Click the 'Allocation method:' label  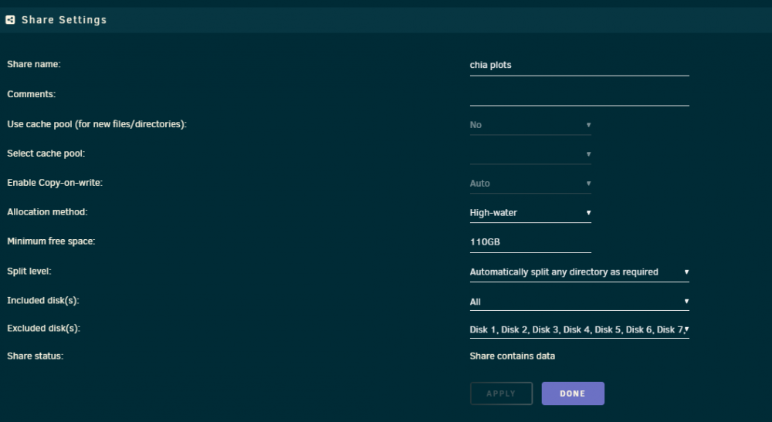pos(47,212)
